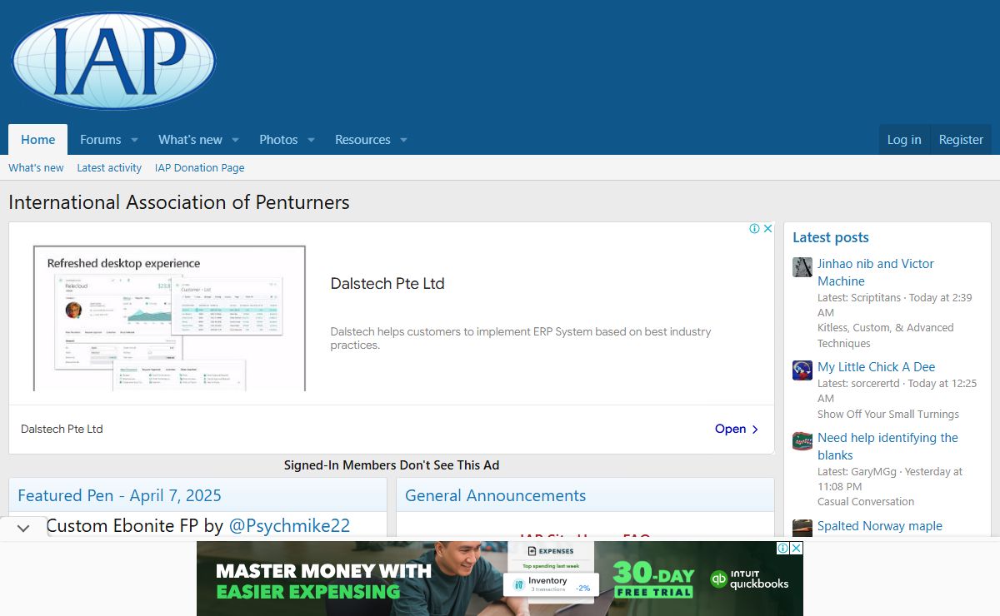Expand the Forums dropdown arrow
Screen dimensions: 1000x616
134,140
